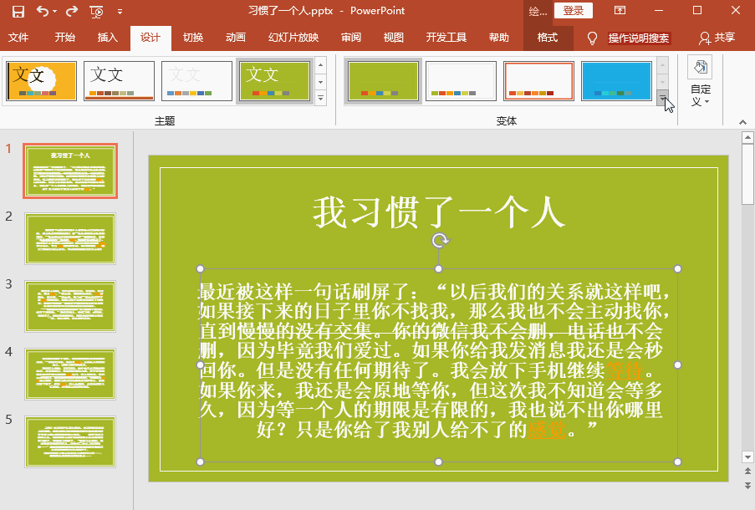Screen dimensions: 755x510
Task: Open the 幻灯片放映 tab
Action: coord(293,38)
